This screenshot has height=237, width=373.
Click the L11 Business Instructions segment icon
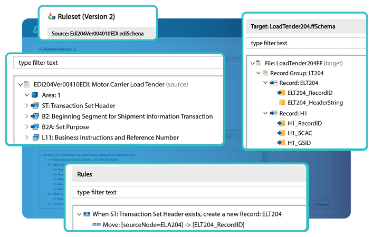click(35, 137)
